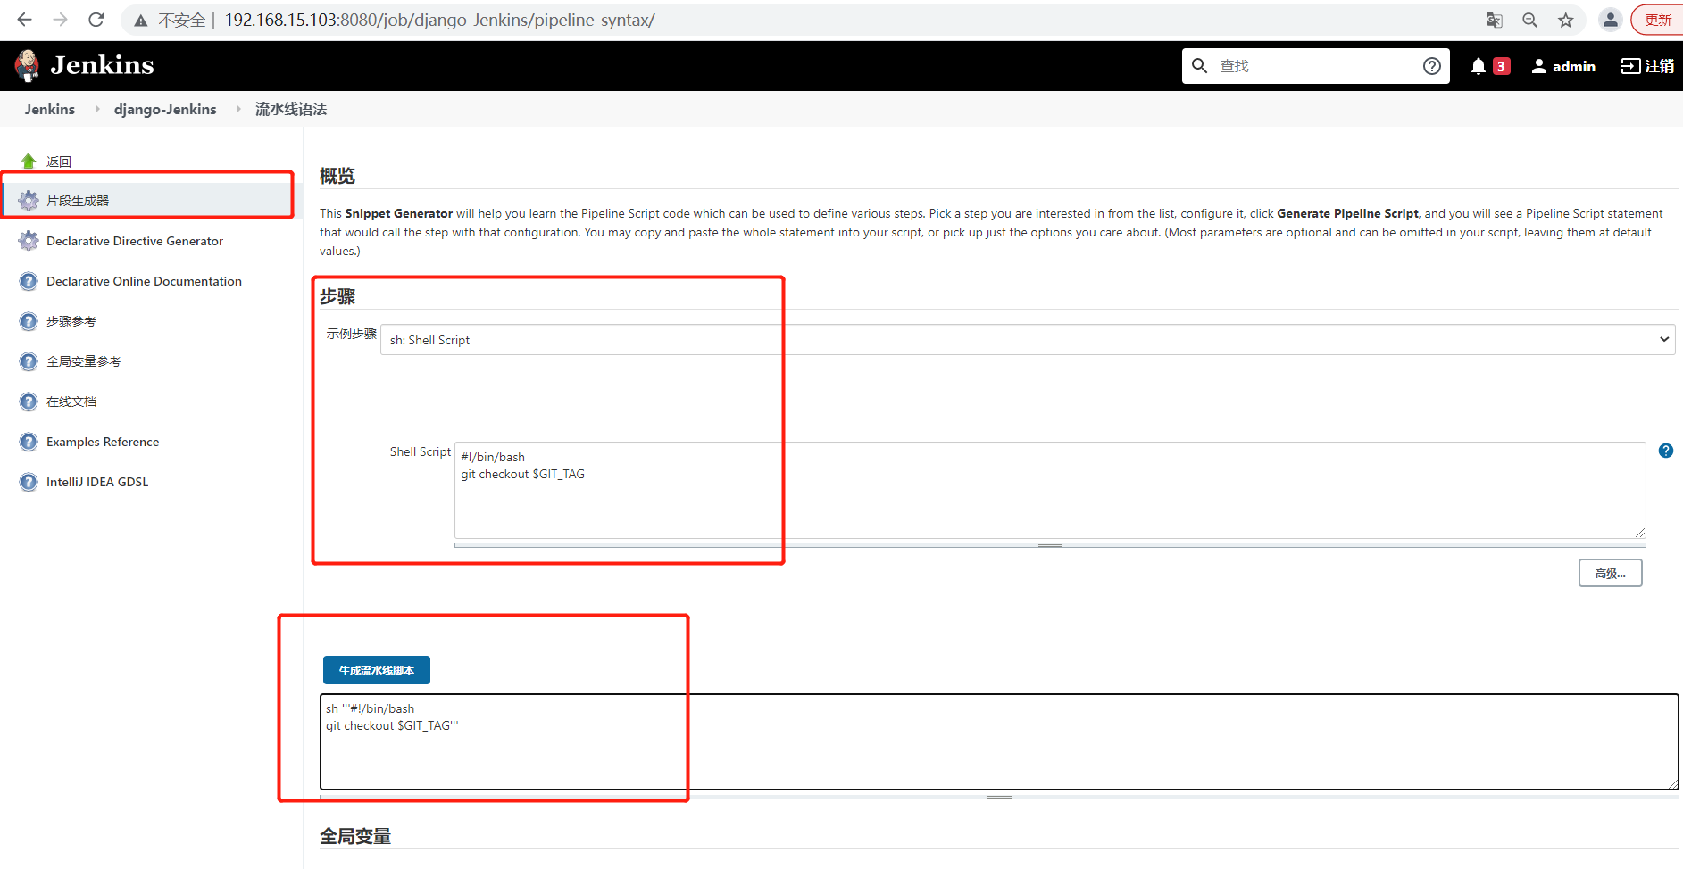Open Declarative Directive Generator in sidebar
1683x869 pixels.
135,241
